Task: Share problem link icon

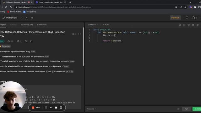Action: pos(31,41)
